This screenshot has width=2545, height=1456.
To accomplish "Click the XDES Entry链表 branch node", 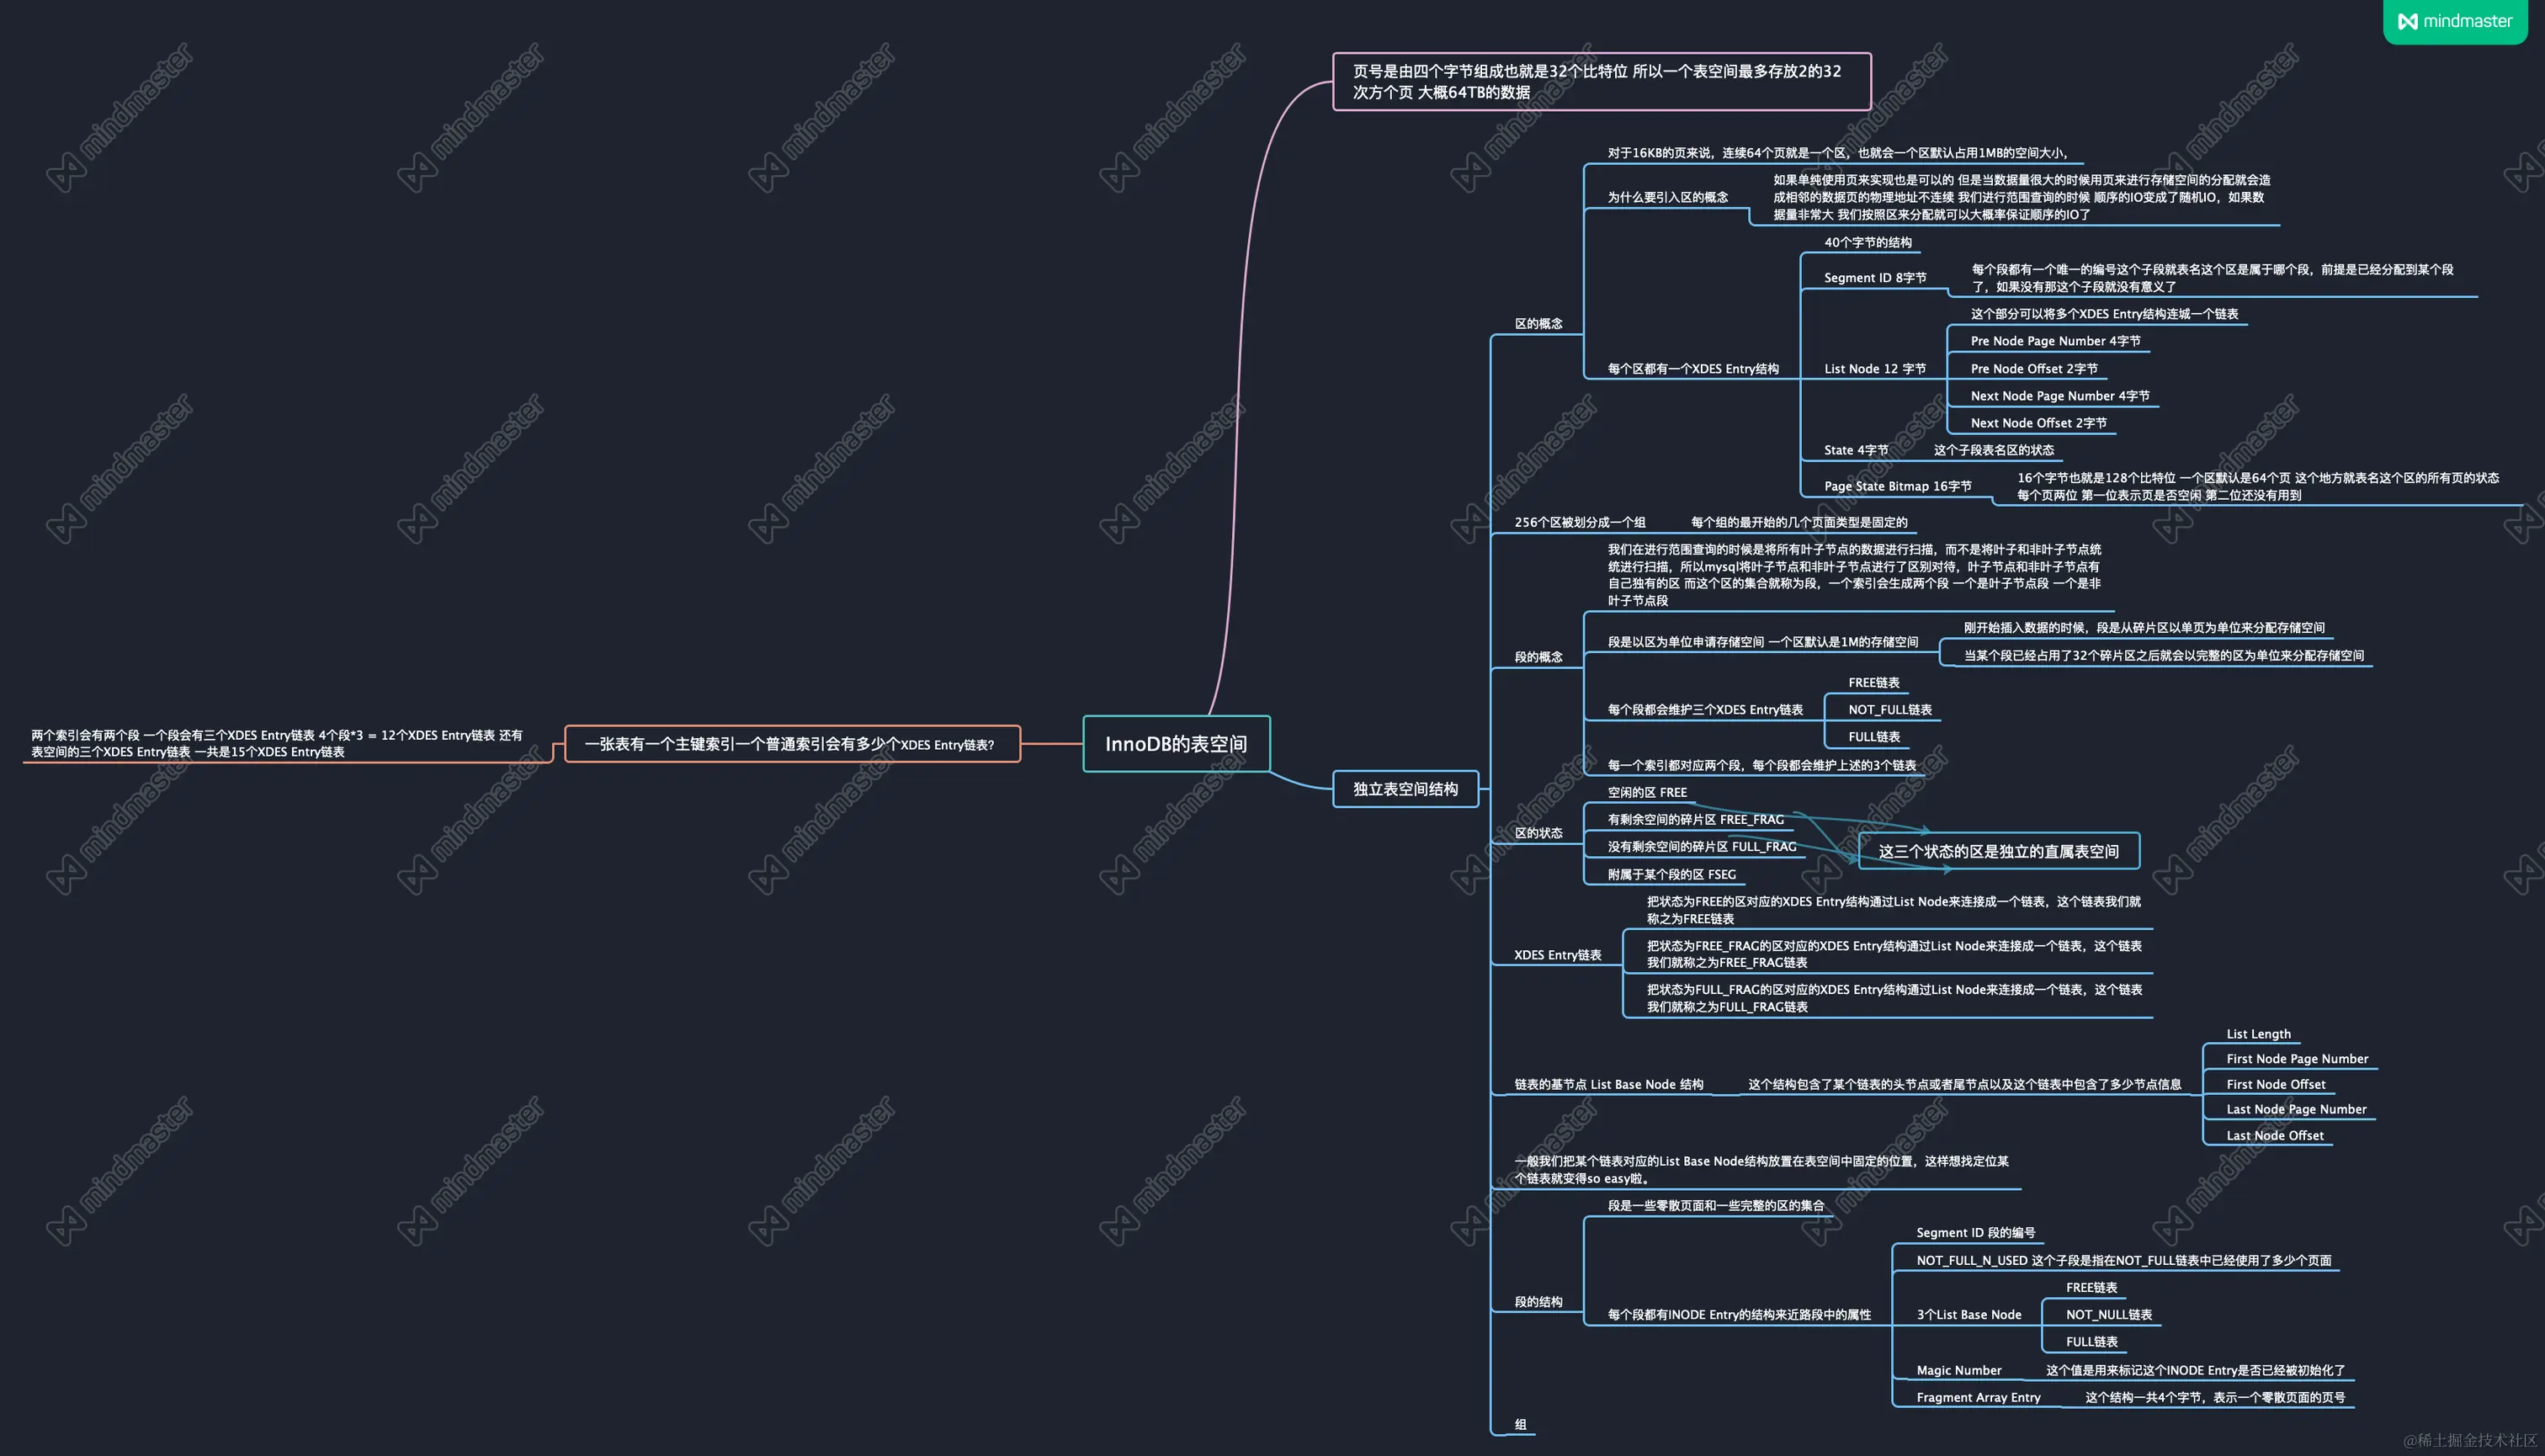I will coord(1557,955).
